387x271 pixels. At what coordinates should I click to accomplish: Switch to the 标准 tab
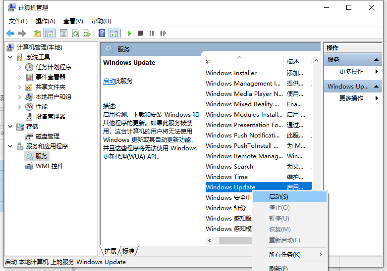(x=128, y=251)
